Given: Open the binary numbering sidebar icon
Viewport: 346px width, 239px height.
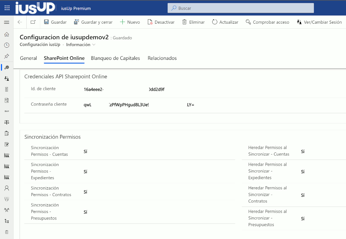Looking at the screenshot, I should (x=7, y=89).
